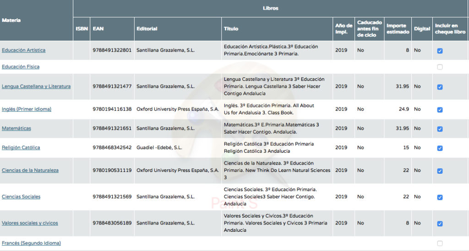Uncheck cheque libro for Valores sociales

440,224
